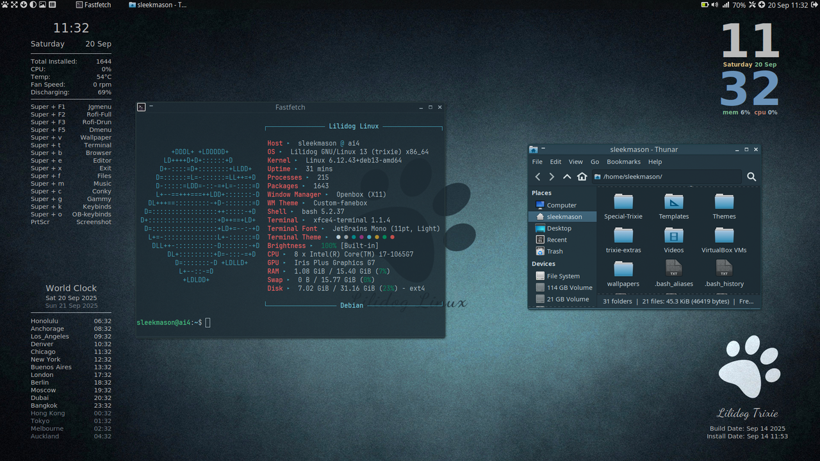Open the Edit menu in Thunar
The height and width of the screenshot is (461, 820).
coord(555,162)
